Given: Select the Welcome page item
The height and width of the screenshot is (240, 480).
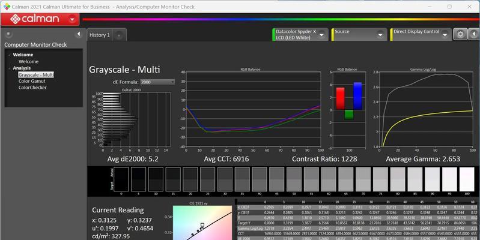Looking at the screenshot, I should (28, 61).
